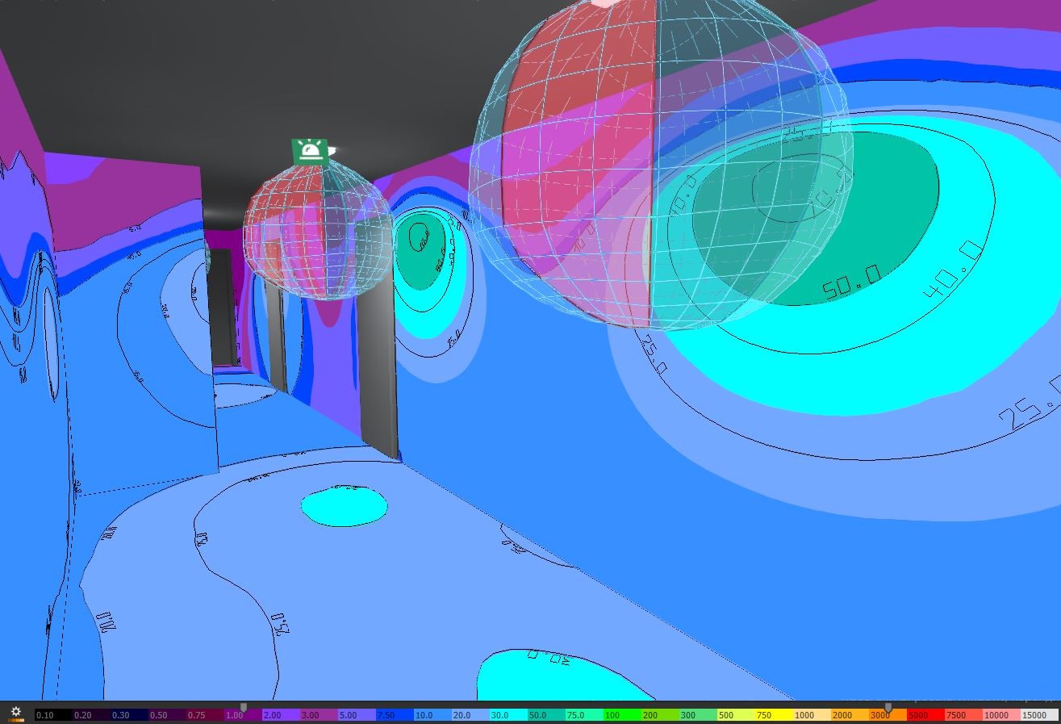Image resolution: width=1061 pixels, height=724 pixels.
Task: Select the 500 legend swatch
Action: point(735,715)
